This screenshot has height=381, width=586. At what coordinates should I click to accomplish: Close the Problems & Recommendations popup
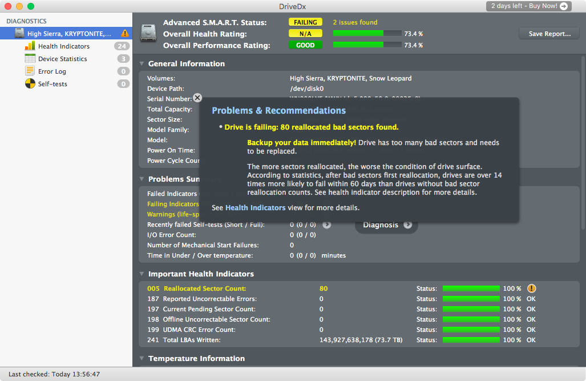click(197, 98)
